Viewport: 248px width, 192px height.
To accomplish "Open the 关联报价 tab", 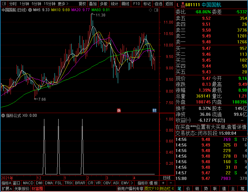I will tap(22, 189).
